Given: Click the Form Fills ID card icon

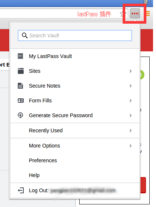Looking at the screenshot, I should [21, 101].
